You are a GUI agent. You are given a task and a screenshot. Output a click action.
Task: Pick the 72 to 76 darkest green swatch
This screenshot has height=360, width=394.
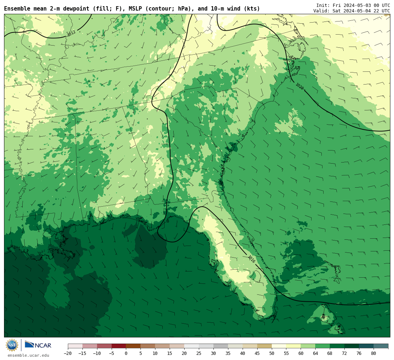(352, 346)
